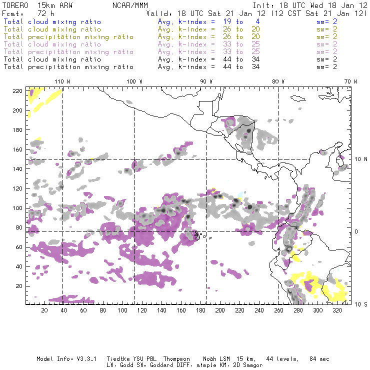The image size is (370, 370).
Task: Click the '10 N' latitude label
Action: point(361,159)
